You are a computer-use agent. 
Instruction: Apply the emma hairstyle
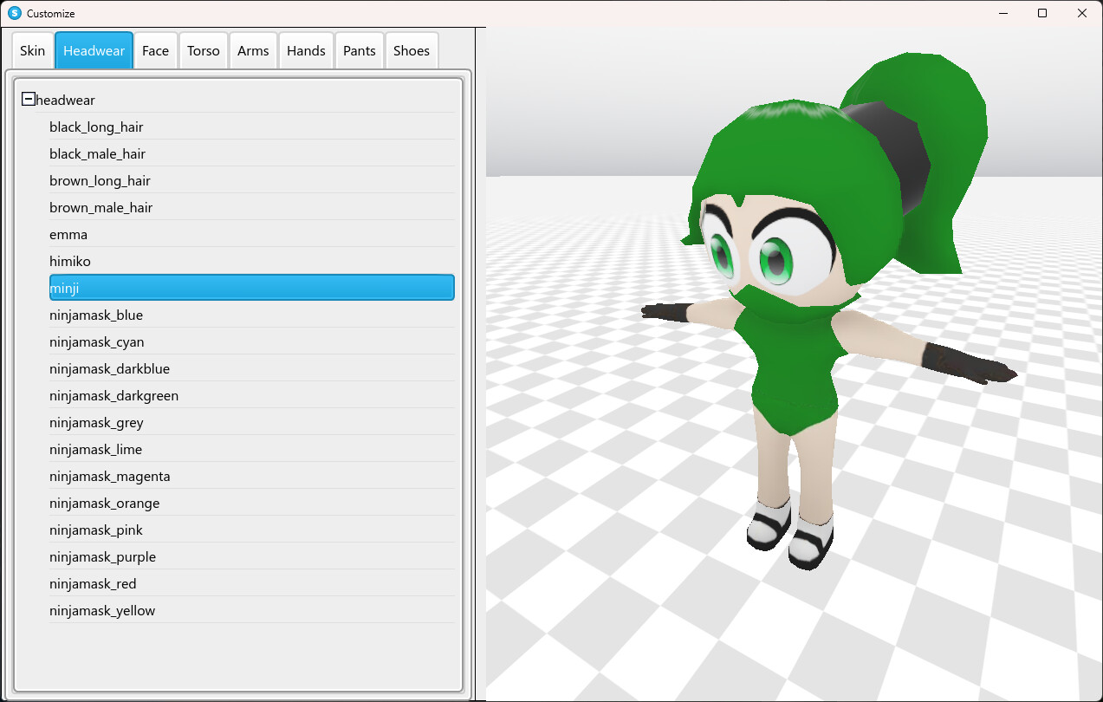pyautogui.click(x=68, y=234)
